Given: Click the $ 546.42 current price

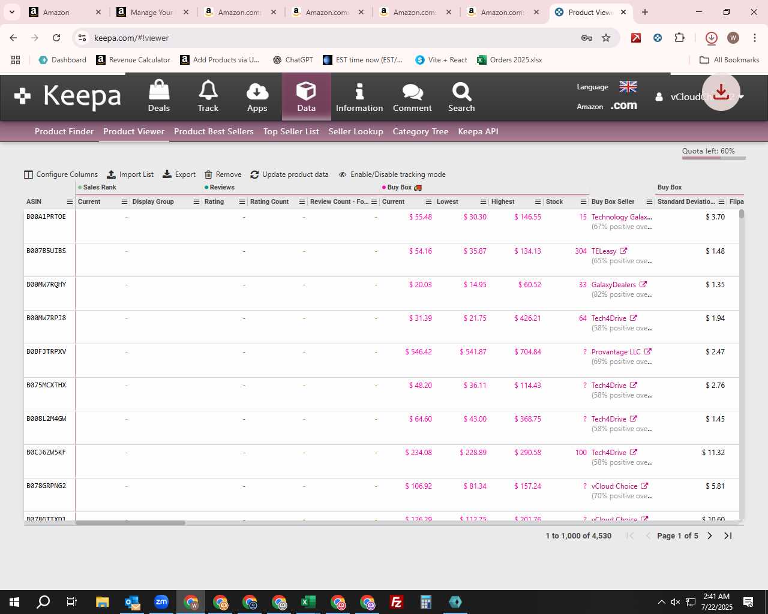Looking at the screenshot, I should (418, 352).
